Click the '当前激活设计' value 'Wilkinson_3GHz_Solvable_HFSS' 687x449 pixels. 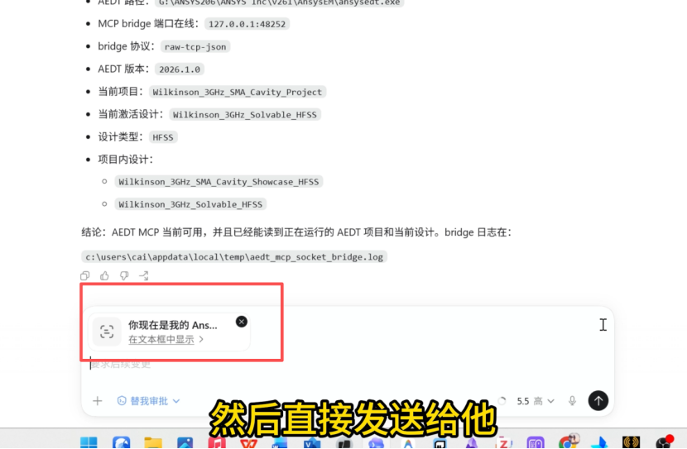pyautogui.click(x=244, y=115)
